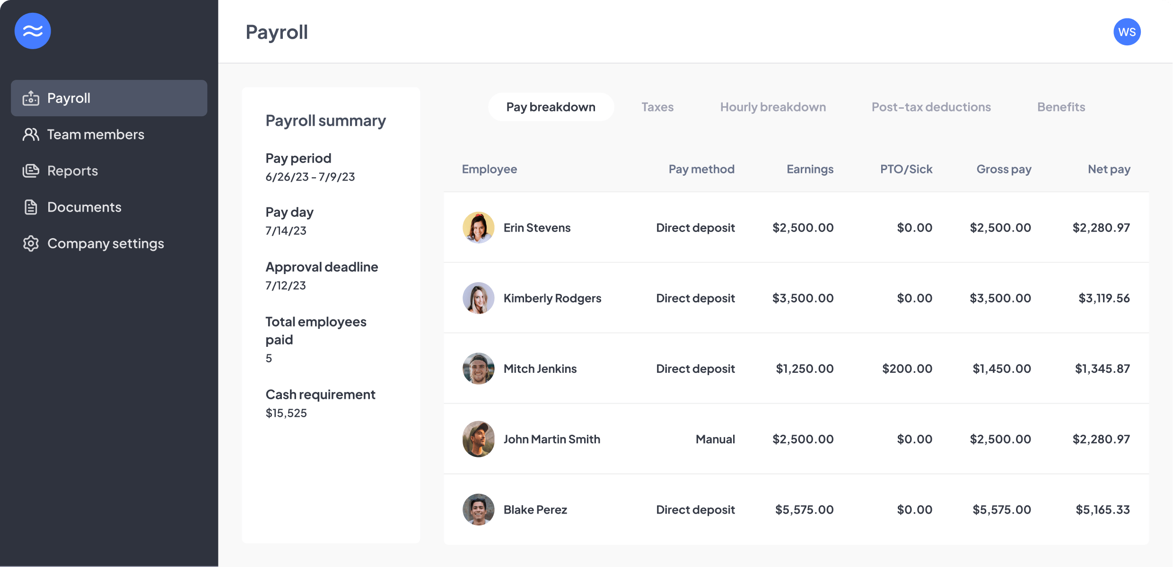1173x567 pixels.
Task: Click the Cash requirement value
Action: tap(286, 412)
